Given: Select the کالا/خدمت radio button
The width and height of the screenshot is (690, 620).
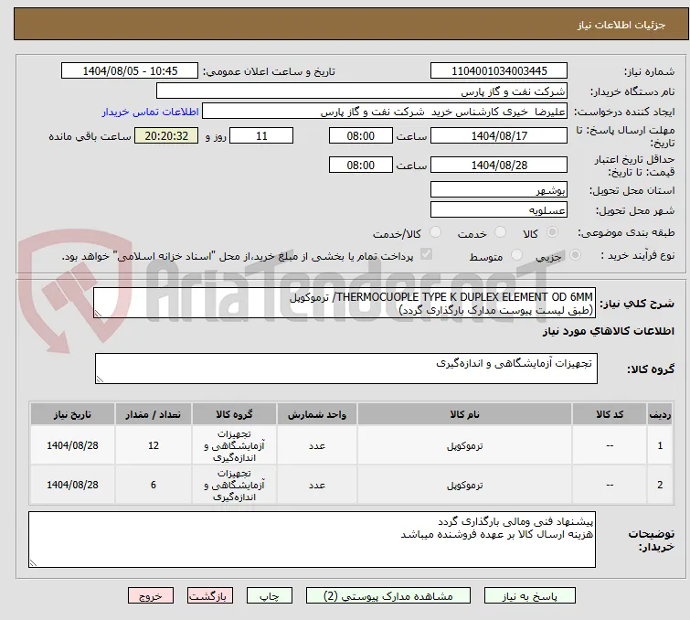Looking at the screenshot, I should tap(435, 232).
